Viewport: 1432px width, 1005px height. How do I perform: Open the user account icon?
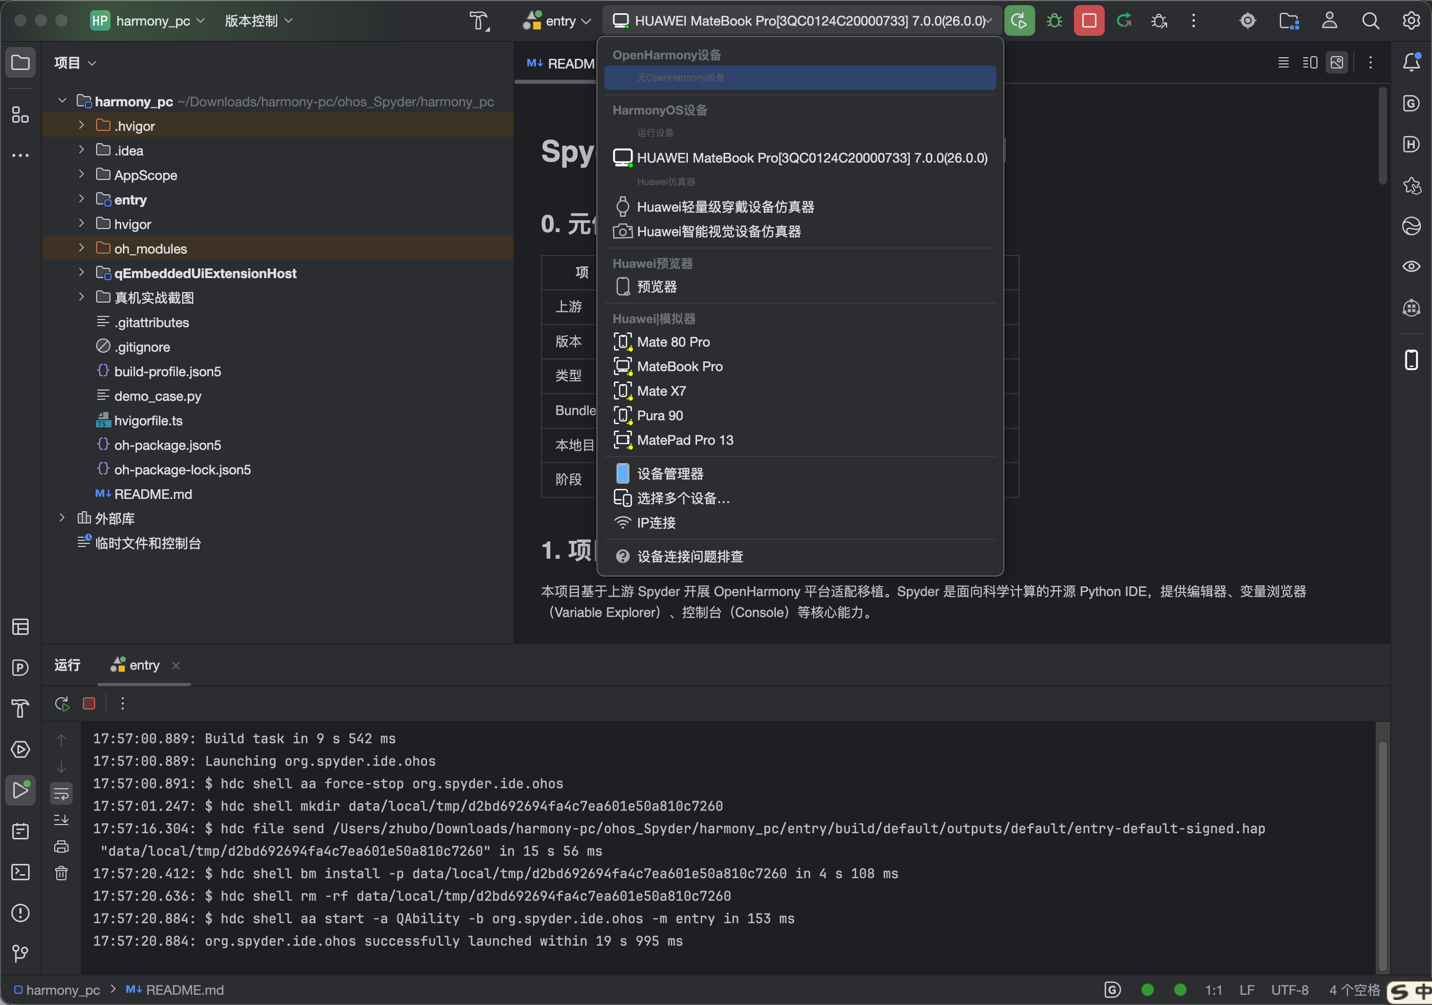point(1329,20)
